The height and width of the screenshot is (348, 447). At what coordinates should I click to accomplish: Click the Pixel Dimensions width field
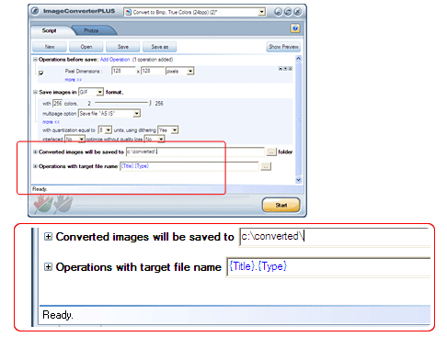123,71
